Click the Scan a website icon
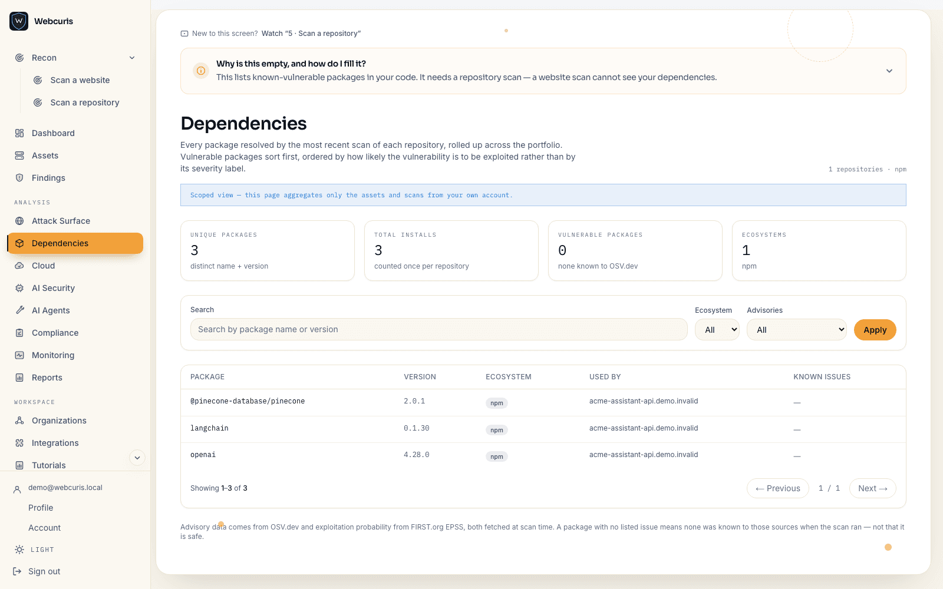This screenshot has width=943, height=589. 38,80
